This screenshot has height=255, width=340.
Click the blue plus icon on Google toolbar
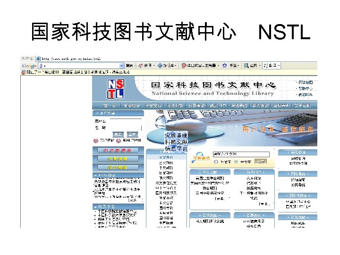[160, 66]
